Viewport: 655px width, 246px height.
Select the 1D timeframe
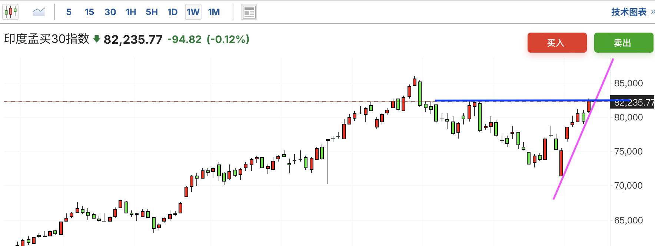pyautogui.click(x=172, y=12)
